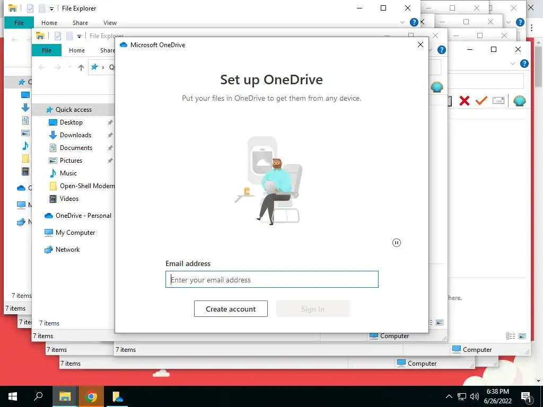Show hidden system tray icons
This screenshot has height=407, width=543.
pyautogui.click(x=449, y=396)
